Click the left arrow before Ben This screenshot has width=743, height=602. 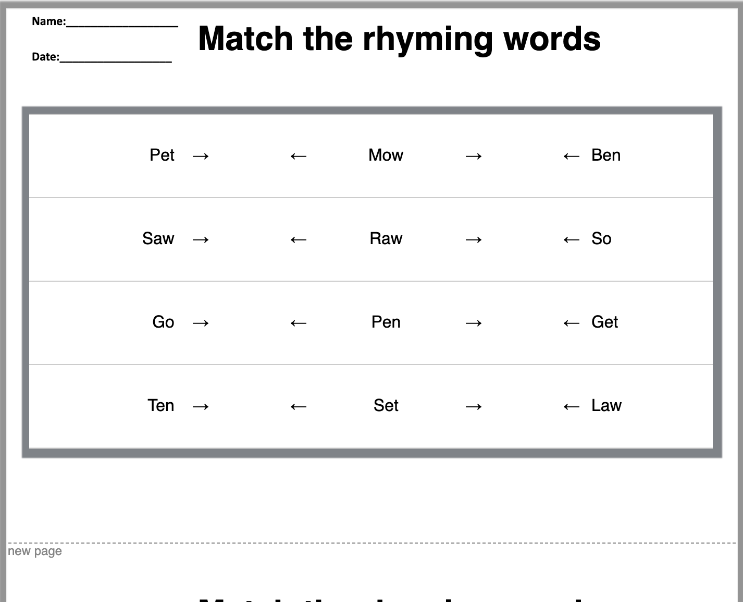572,156
